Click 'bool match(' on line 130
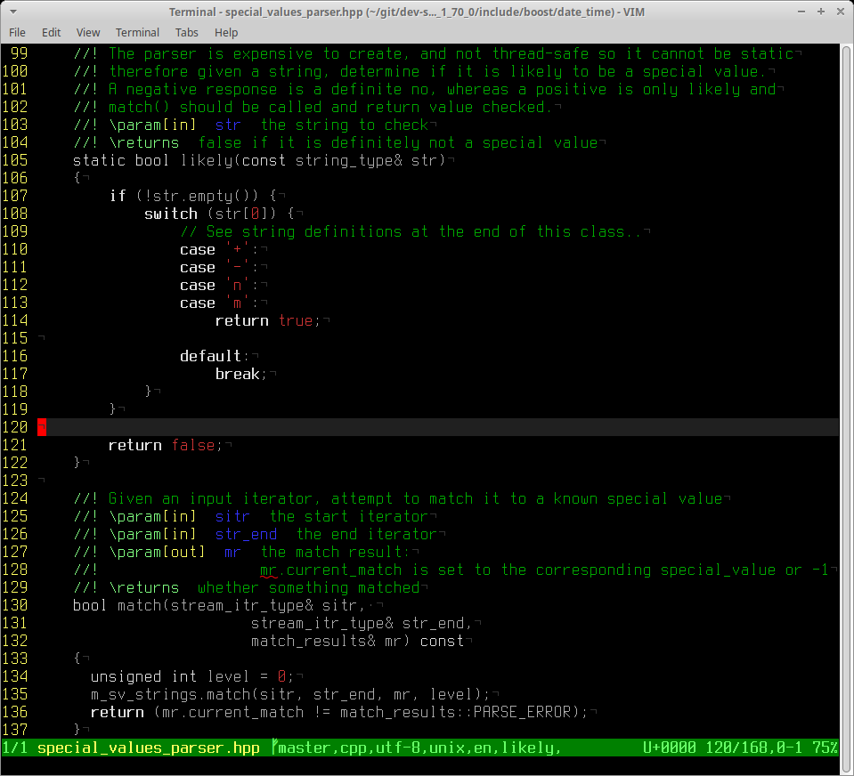This screenshot has width=854, height=776. pos(121,606)
